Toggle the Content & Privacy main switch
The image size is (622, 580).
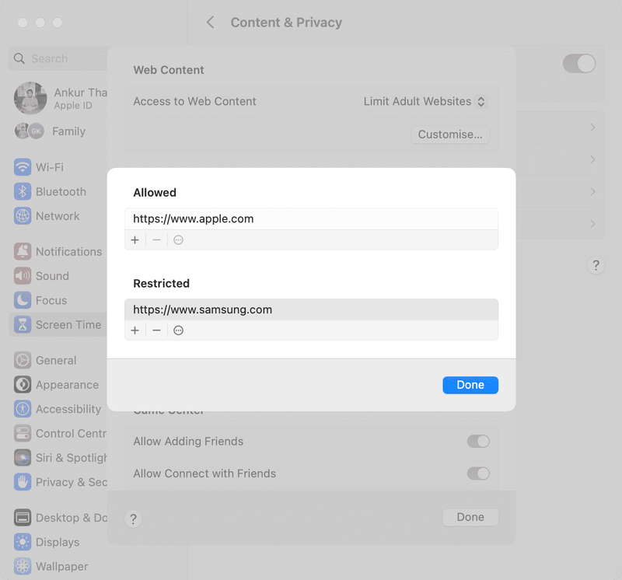pyautogui.click(x=579, y=64)
